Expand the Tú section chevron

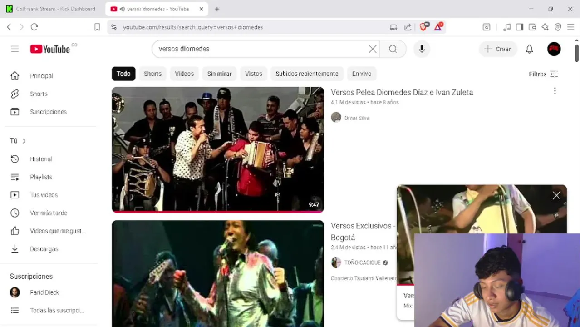[x=24, y=141]
